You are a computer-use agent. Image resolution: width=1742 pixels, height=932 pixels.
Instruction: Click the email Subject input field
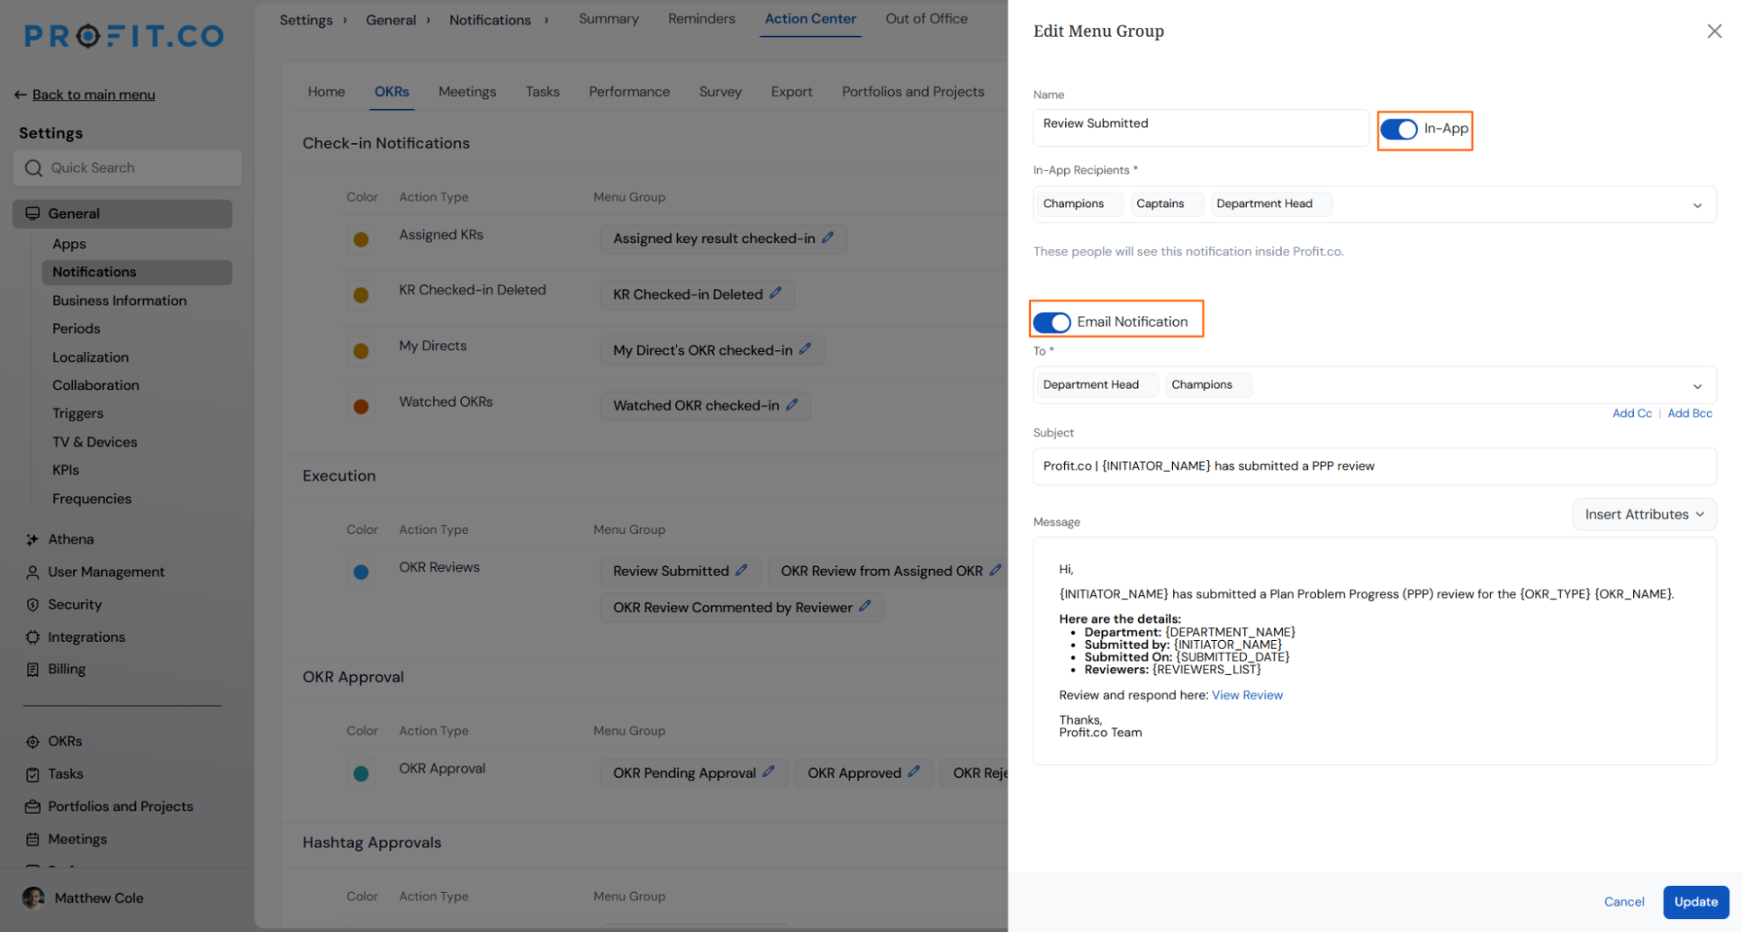tap(1374, 466)
